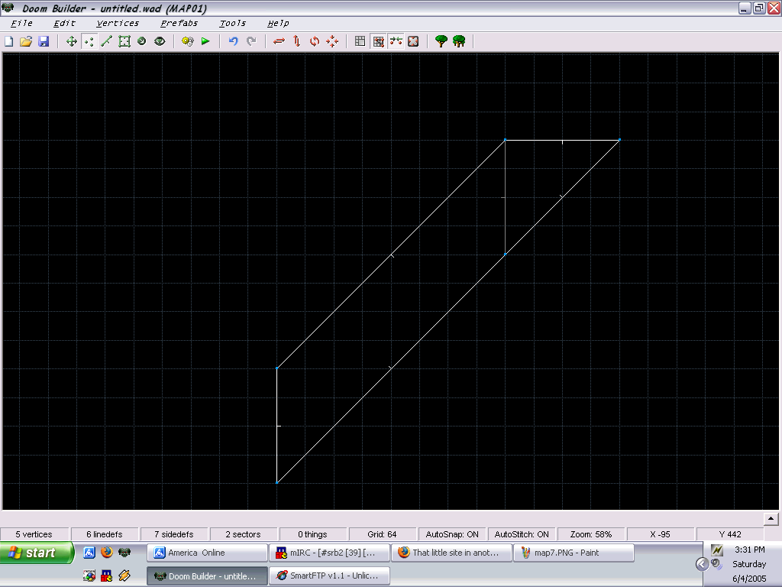Switch to Lines mode diagonal line icon
The width and height of the screenshot is (782, 587).
[x=106, y=41]
